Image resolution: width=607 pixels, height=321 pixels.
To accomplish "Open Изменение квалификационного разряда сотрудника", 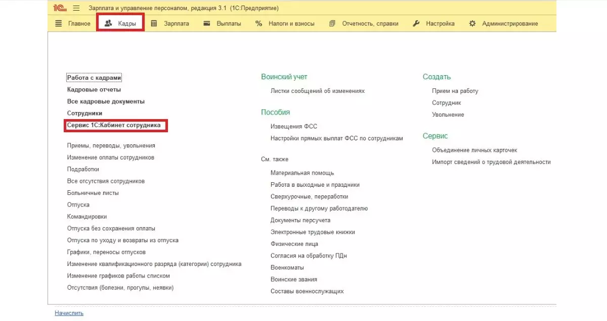I will (154, 264).
